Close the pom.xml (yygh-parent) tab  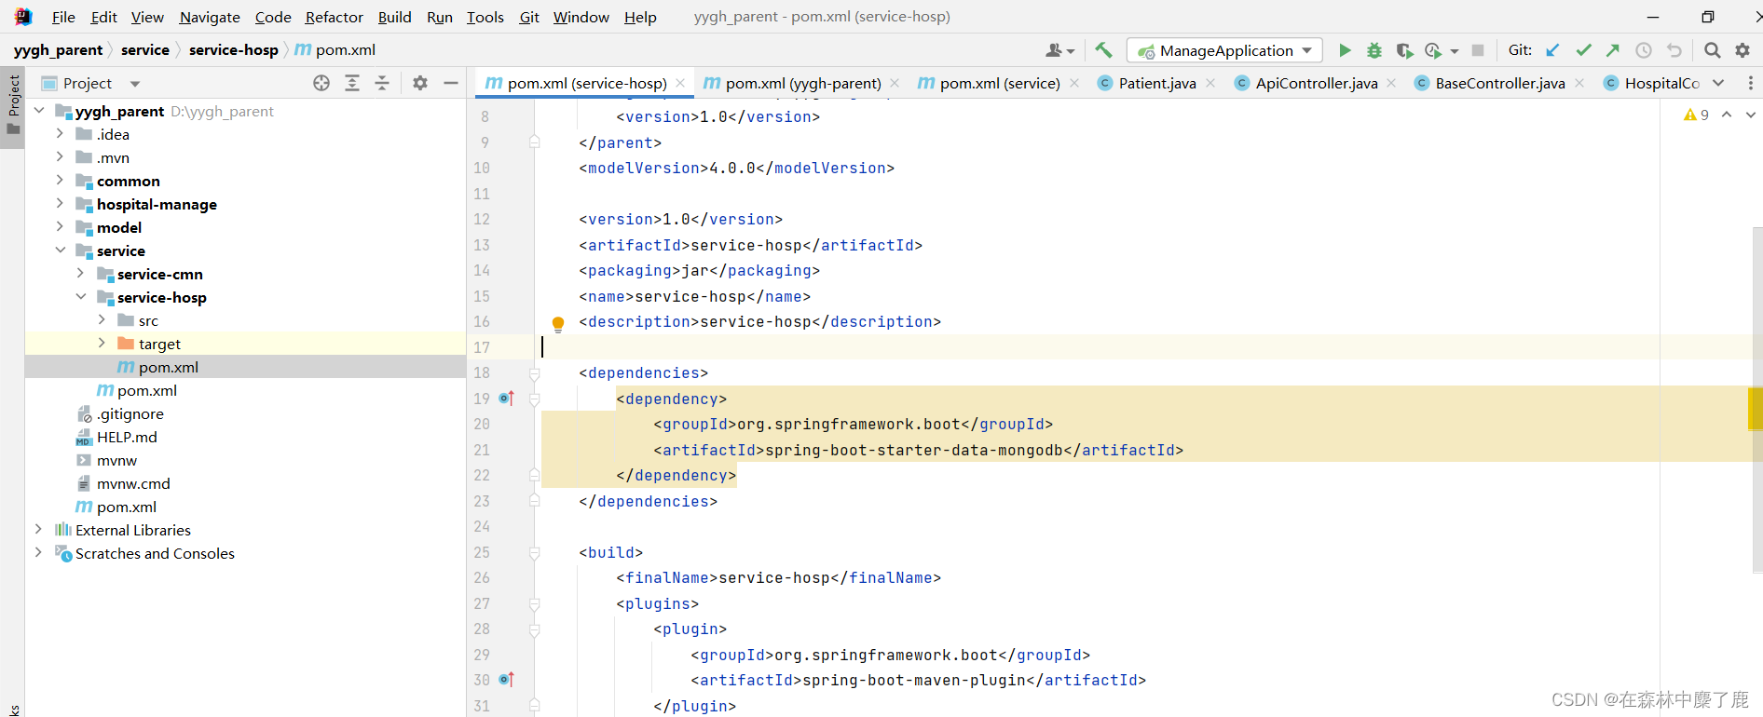895,83
